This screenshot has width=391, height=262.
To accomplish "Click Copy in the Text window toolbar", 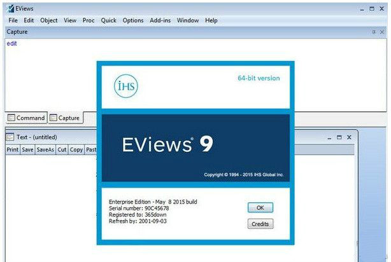I will [x=76, y=149].
